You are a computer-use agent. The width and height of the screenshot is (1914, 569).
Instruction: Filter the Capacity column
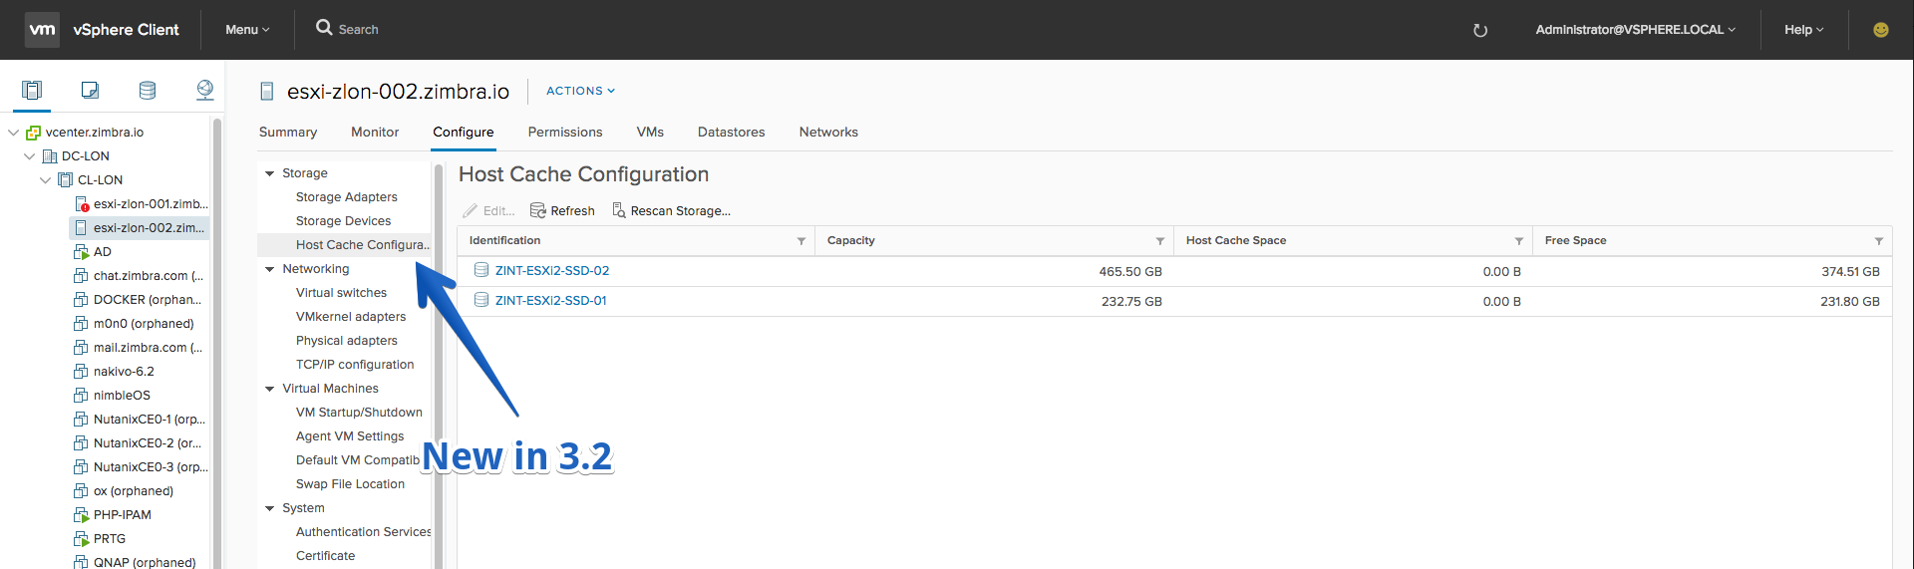coord(1160,241)
